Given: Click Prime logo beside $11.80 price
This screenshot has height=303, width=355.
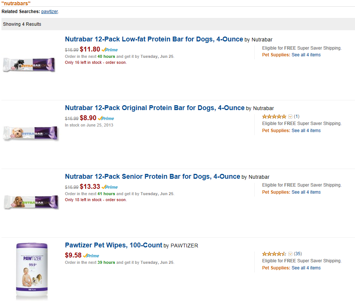Looking at the screenshot, I should click(x=110, y=50).
